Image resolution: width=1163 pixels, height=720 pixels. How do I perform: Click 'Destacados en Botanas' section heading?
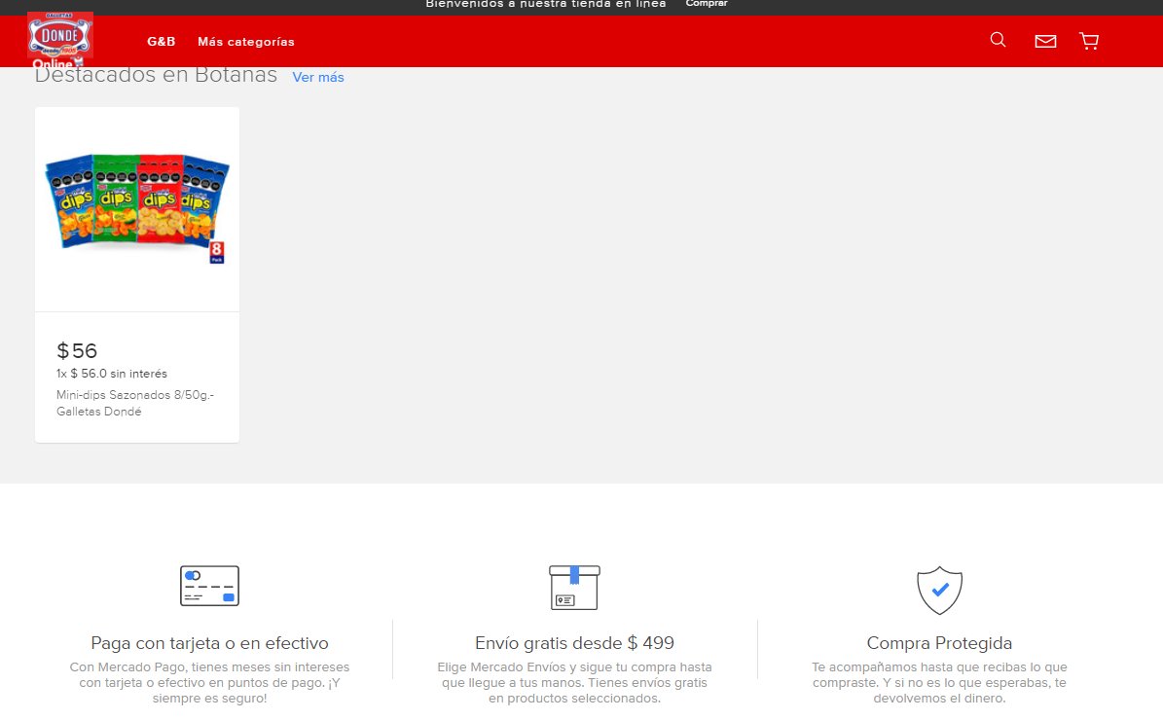(x=156, y=75)
